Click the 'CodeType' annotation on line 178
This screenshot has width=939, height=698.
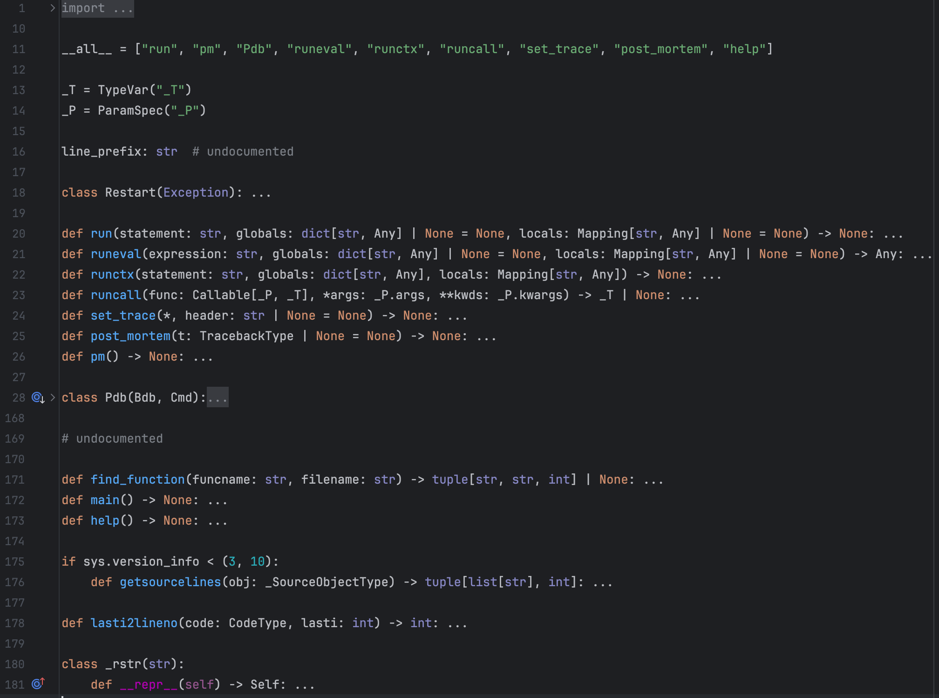tap(258, 623)
